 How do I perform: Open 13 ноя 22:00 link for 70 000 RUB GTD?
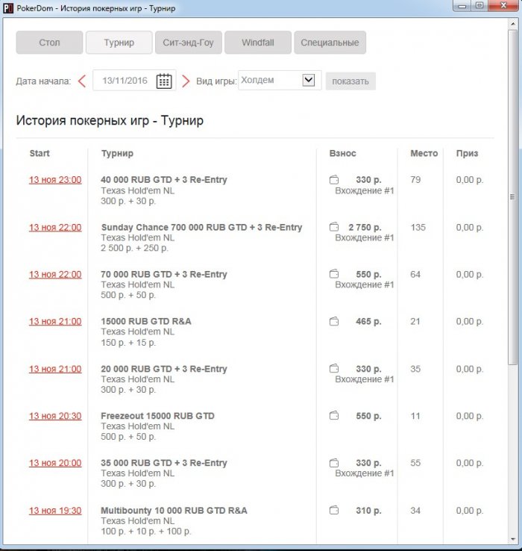(x=55, y=275)
